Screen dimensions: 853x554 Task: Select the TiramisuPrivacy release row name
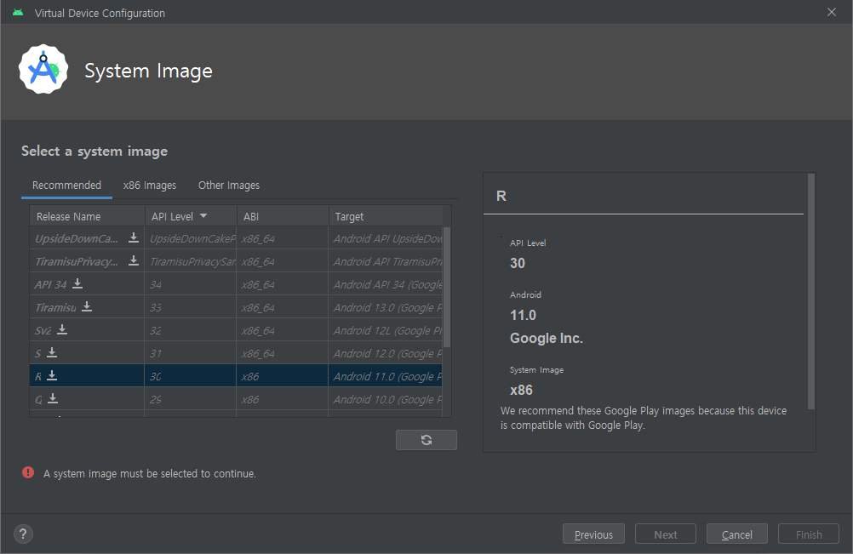pos(77,261)
